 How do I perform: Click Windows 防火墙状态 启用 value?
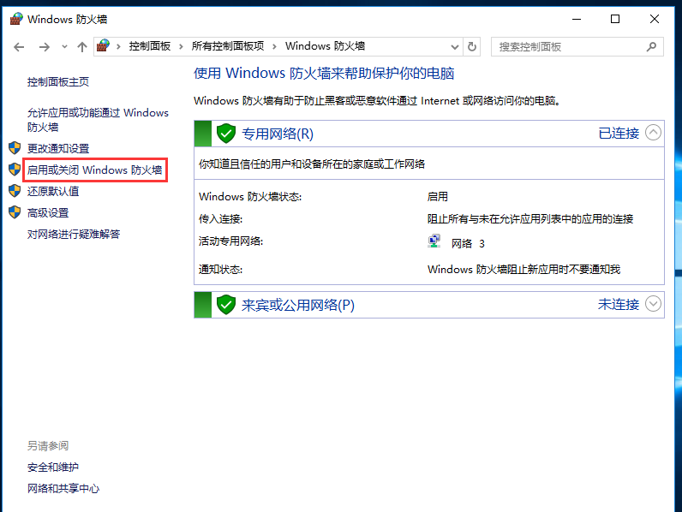[x=438, y=196]
